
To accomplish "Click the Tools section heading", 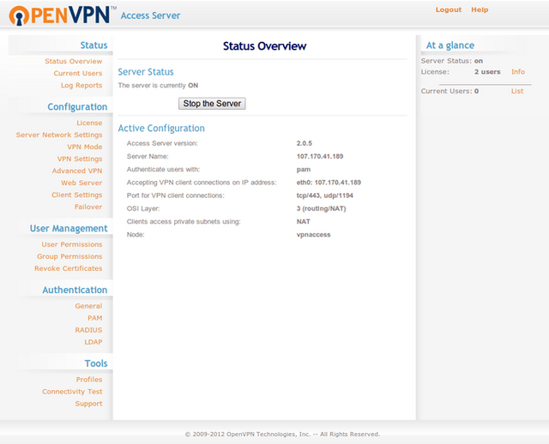I will coord(96,363).
